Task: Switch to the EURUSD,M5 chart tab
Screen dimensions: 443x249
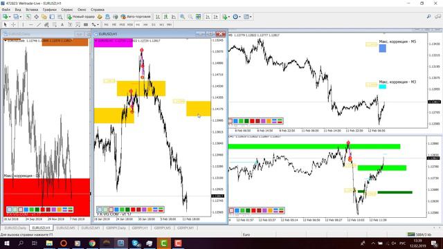Action: coord(66,228)
